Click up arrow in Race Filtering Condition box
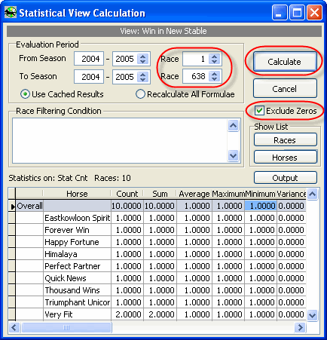Screen dimensions: 327x340 point(234,125)
